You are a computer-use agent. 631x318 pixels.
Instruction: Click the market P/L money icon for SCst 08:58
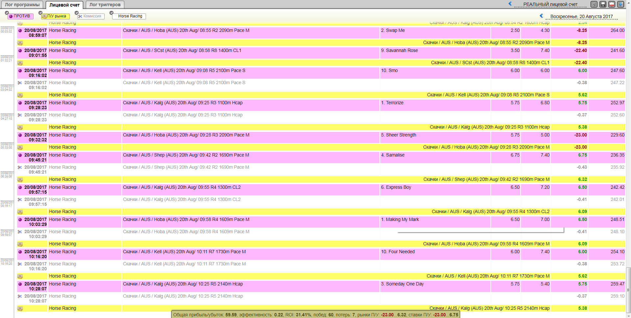[20, 63]
